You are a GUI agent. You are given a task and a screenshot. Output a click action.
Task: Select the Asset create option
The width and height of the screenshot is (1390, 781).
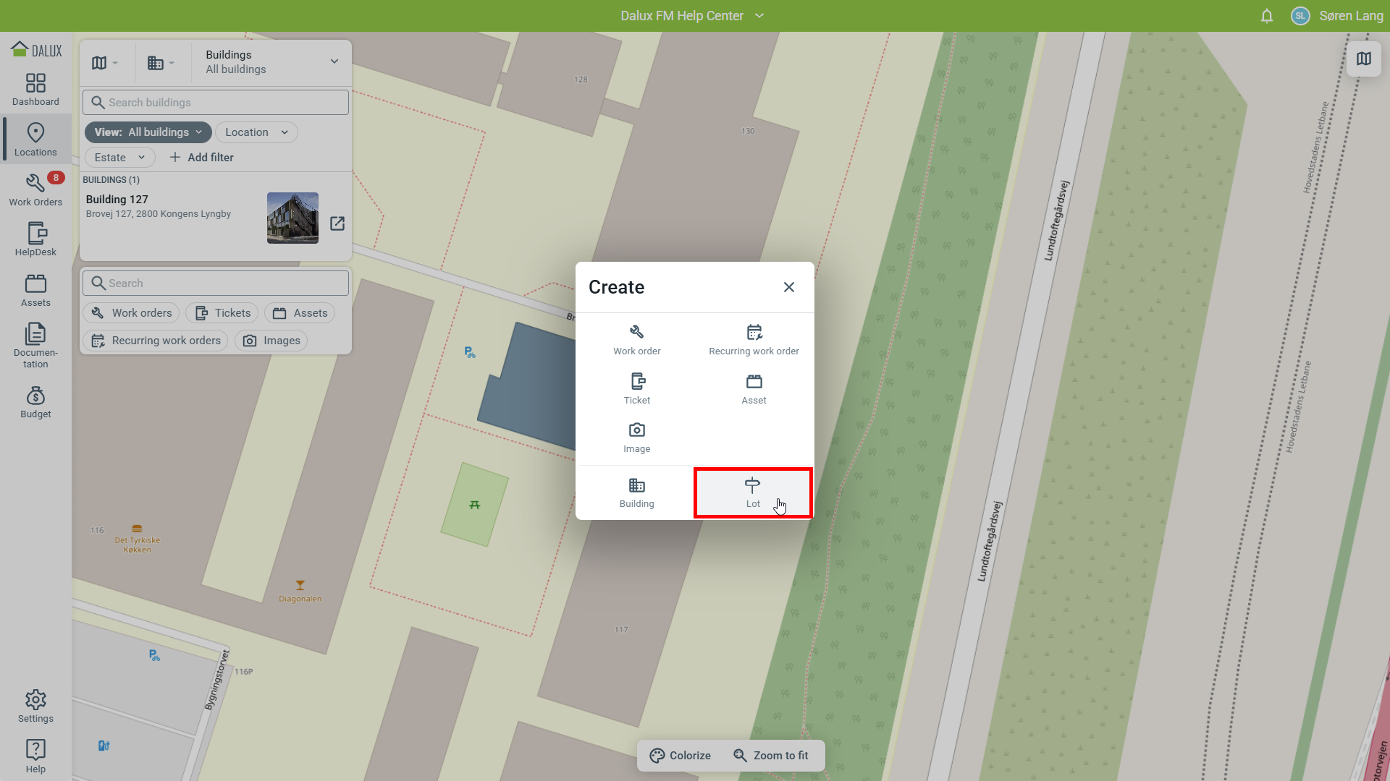pos(754,388)
